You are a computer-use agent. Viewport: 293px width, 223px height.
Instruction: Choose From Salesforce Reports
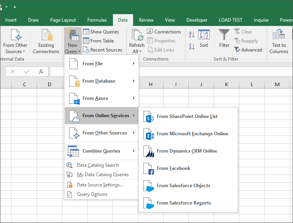[x=188, y=203]
